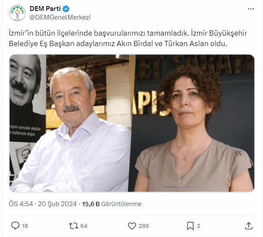Click the blue verified badge
263x237 pixels.
point(66,9)
